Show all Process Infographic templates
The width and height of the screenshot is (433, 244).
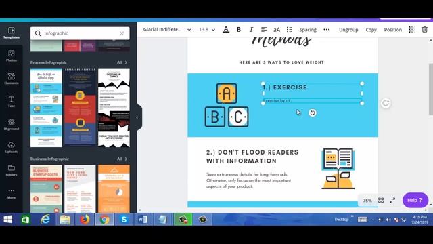[x=122, y=62]
